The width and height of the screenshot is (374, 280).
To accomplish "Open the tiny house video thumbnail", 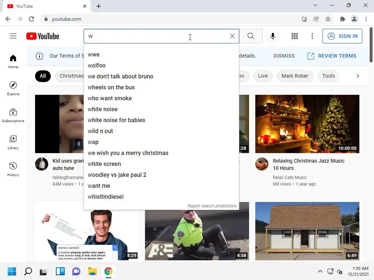I will pos(307,231).
